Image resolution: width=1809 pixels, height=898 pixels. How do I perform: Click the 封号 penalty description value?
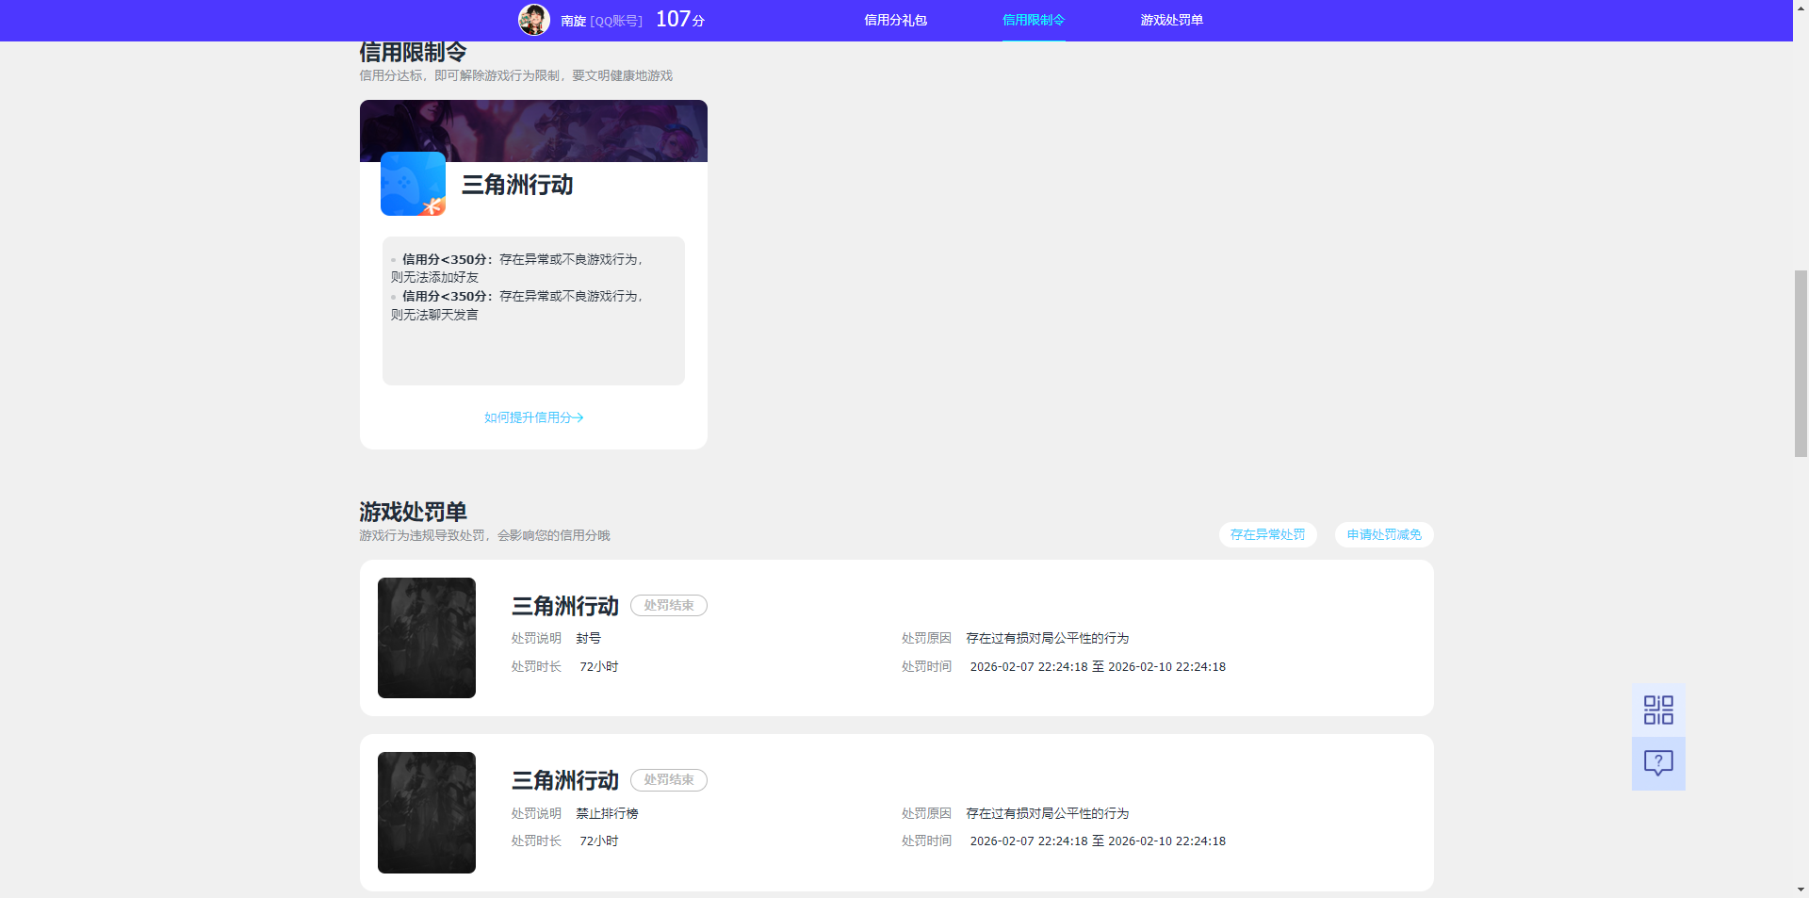coord(589,638)
